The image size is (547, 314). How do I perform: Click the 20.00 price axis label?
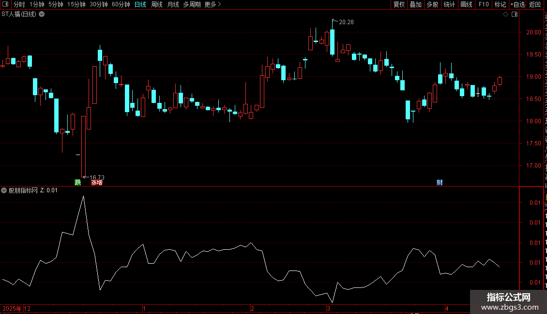[x=533, y=32]
